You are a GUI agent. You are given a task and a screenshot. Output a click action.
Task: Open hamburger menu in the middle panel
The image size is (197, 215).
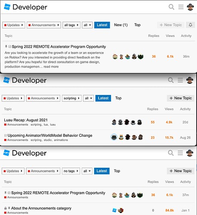pos(180,80)
